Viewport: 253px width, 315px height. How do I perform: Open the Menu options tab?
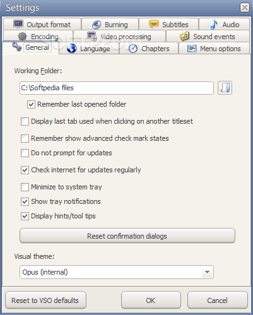point(214,49)
